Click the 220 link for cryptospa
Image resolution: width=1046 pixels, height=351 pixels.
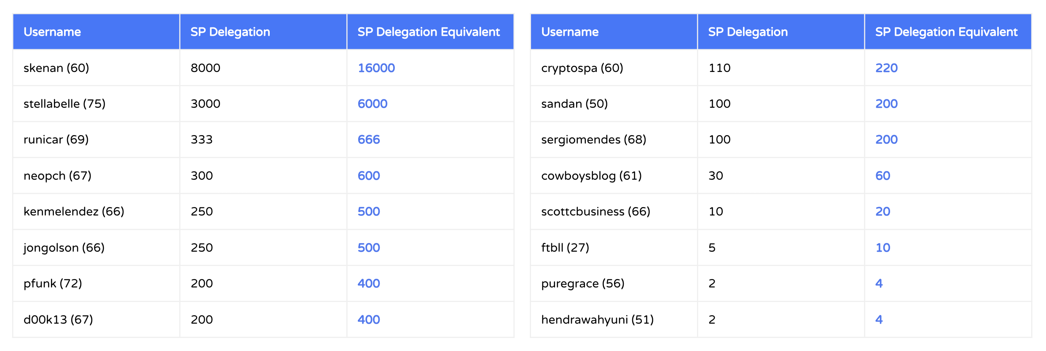(886, 68)
